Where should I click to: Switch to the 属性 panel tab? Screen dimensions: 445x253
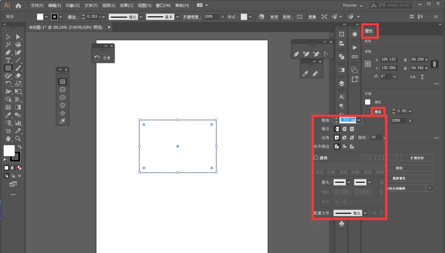click(369, 31)
